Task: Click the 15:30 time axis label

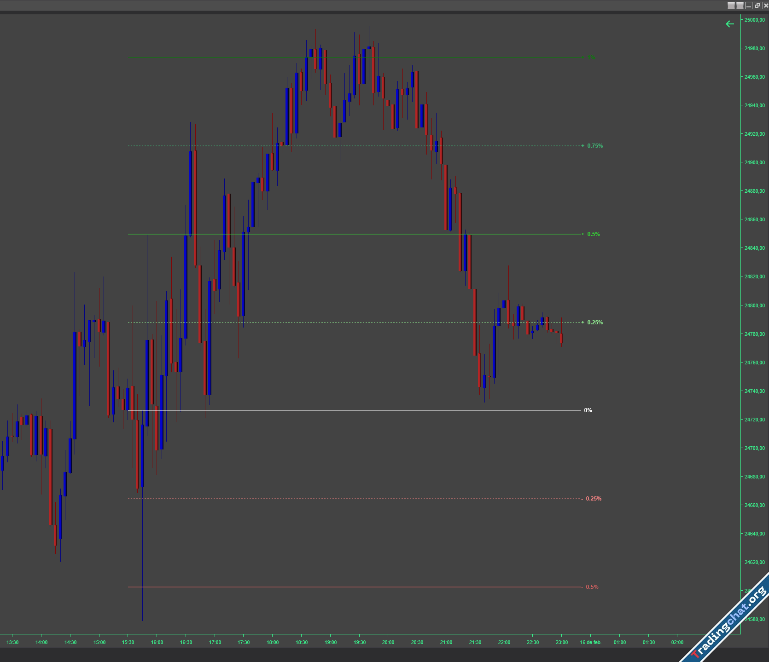Action: 128,642
